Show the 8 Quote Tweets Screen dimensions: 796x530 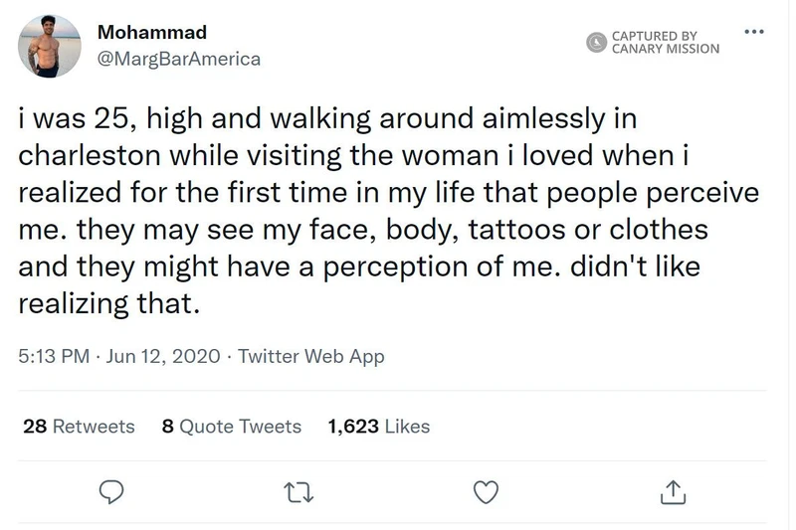pos(231,427)
